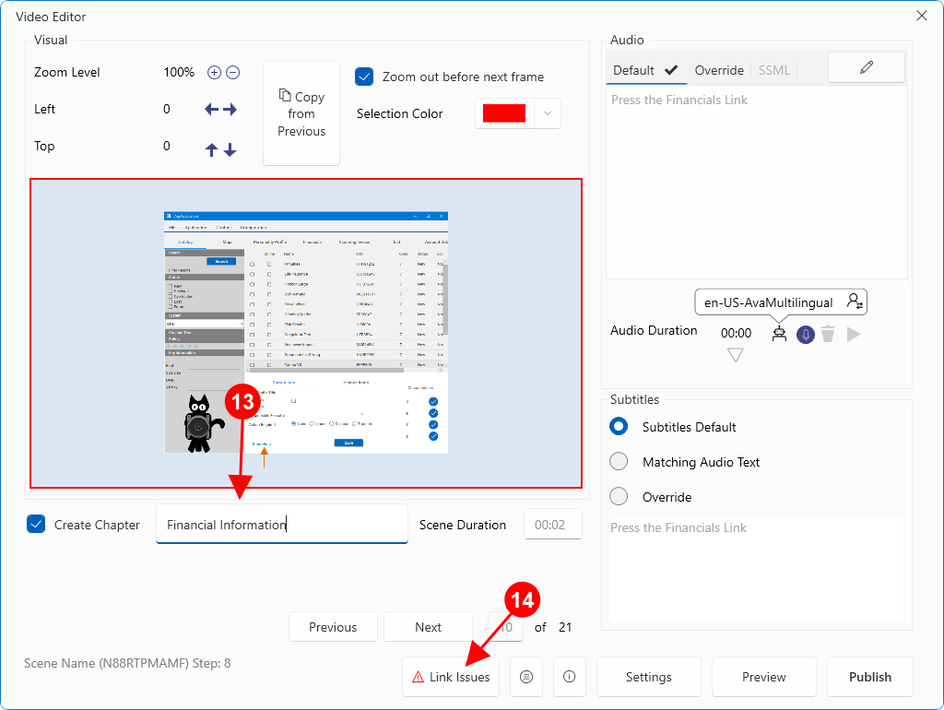
Task: Choose the Override subtitles radio button
Action: 619,497
